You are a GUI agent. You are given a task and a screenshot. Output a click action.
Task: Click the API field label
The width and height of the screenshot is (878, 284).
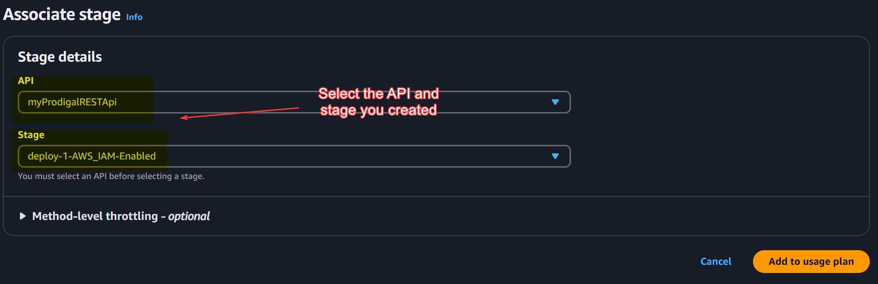coord(26,81)
